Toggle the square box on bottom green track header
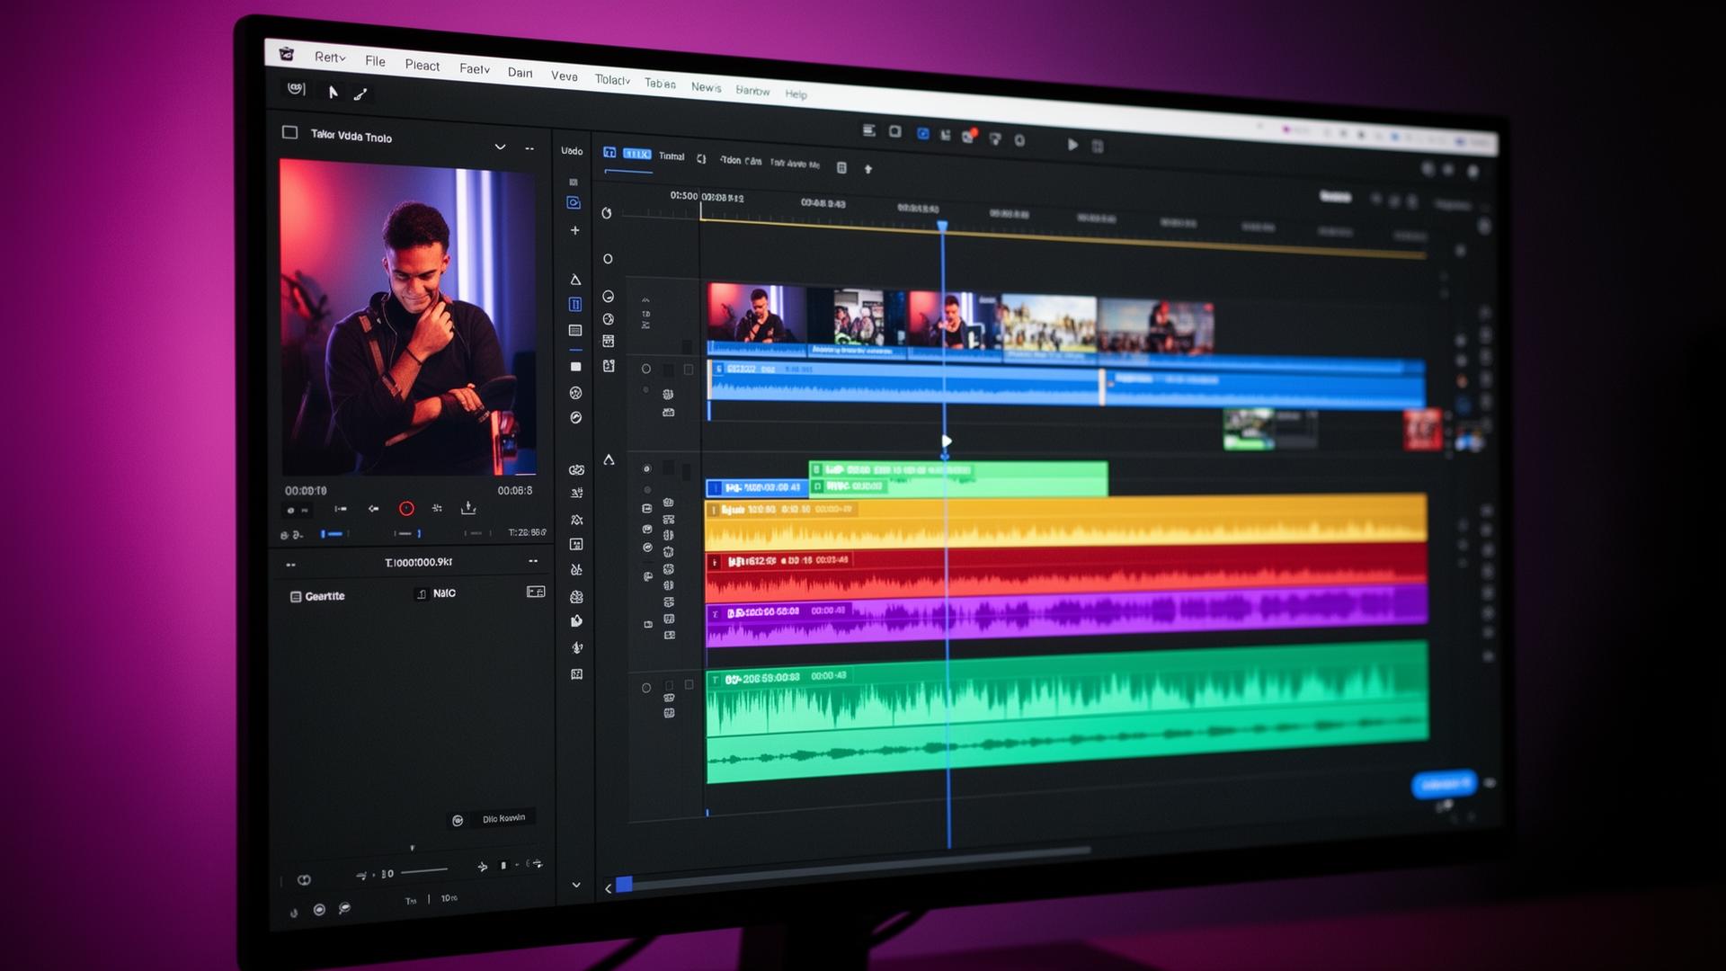The image size is (1726, 971). (690, 684)
